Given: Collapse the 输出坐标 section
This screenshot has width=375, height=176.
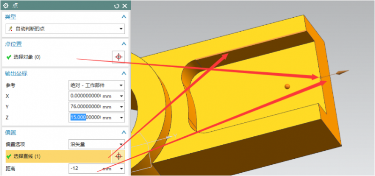Looking at the screenshot, I should 124,73.
